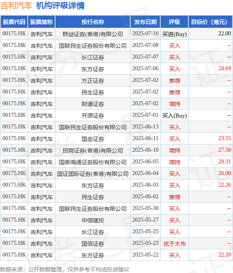Click 国证国际证券(香港)有限公司 name
The image size is (233, 273).
93,174
